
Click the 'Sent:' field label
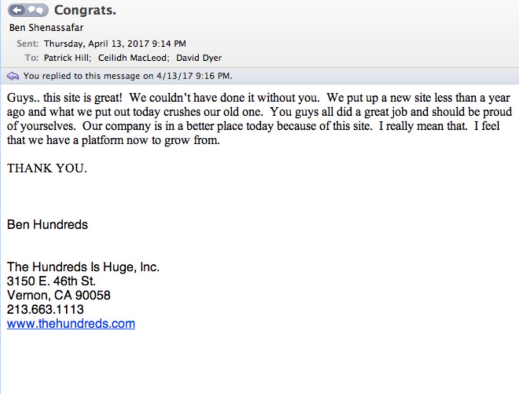click(28, 44)
